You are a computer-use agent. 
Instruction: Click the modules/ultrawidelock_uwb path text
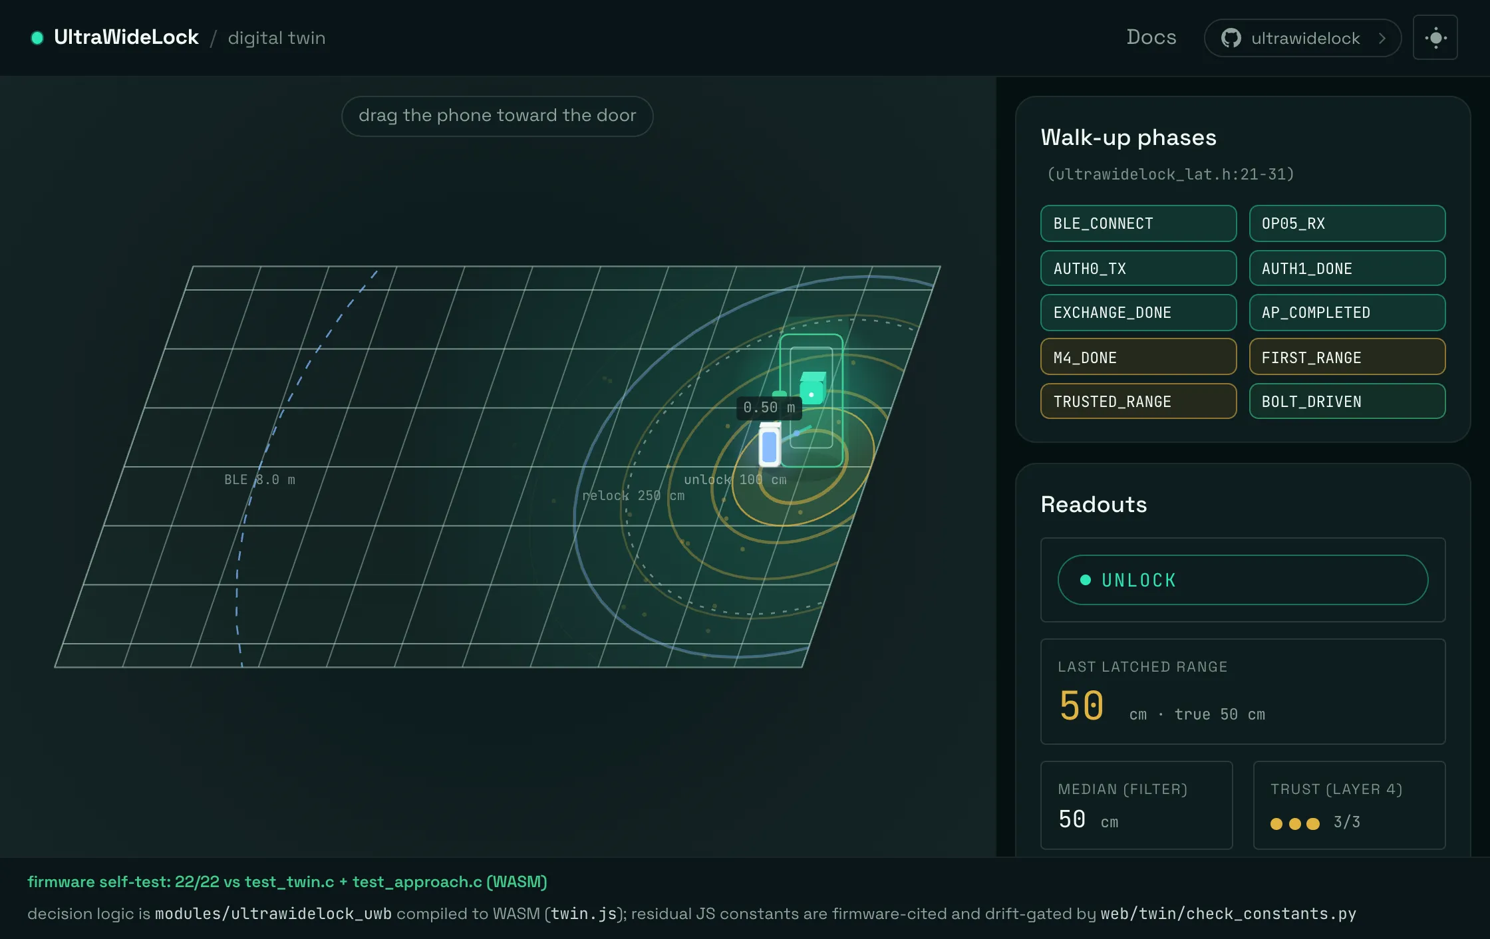(x=273, y=914)
